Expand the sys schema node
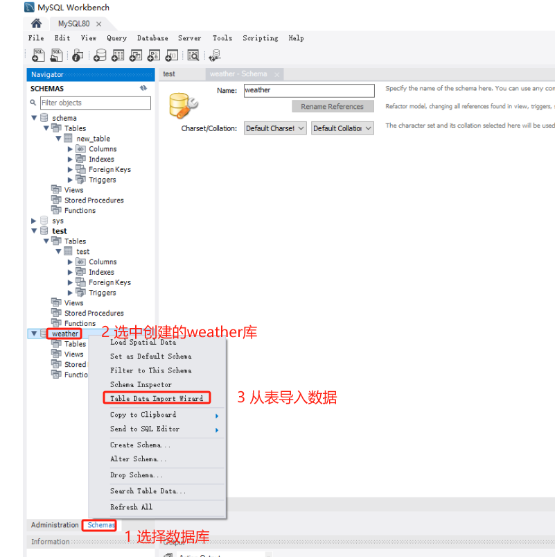555x557 pixels. click(34, 221)
